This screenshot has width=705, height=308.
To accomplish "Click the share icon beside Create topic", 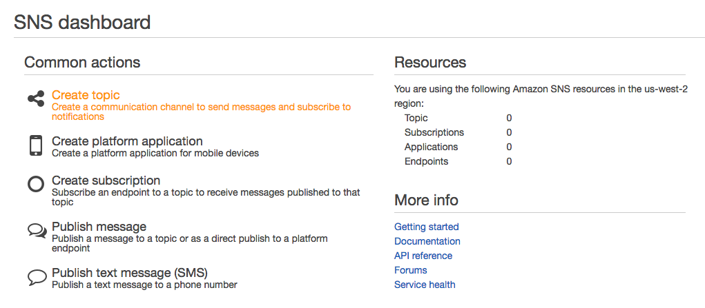I will pos(36,99).
